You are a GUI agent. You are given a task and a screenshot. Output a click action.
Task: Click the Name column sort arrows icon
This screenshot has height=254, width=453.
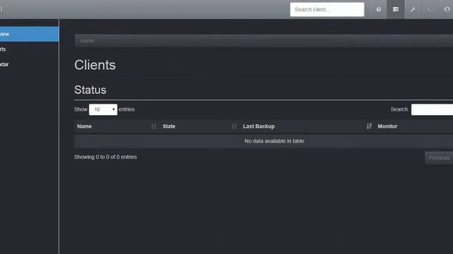[154, 126]
